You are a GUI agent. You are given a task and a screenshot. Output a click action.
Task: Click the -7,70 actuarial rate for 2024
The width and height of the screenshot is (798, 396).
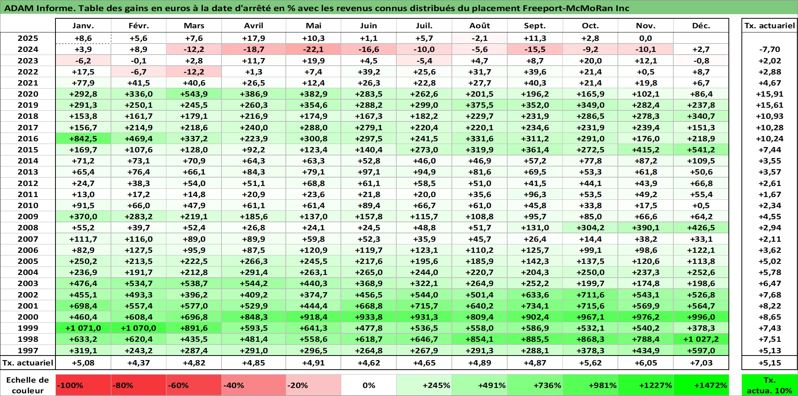(x=770, y=49)
